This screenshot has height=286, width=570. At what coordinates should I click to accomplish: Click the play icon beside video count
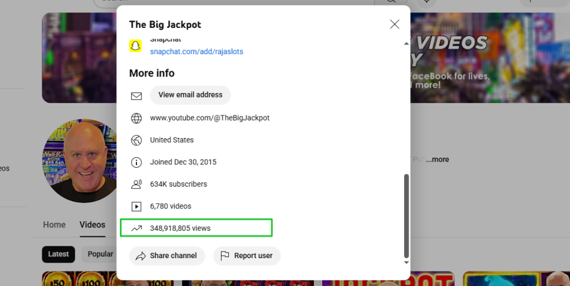(136, 207)
